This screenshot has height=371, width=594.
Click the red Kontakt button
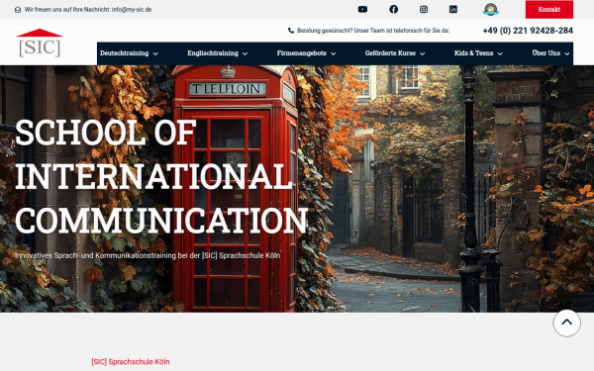tap(548, 10)
